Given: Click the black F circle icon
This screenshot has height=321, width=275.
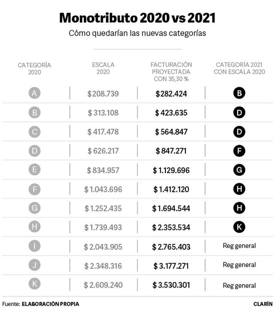Looking at the screenshot, I should 239,151.
